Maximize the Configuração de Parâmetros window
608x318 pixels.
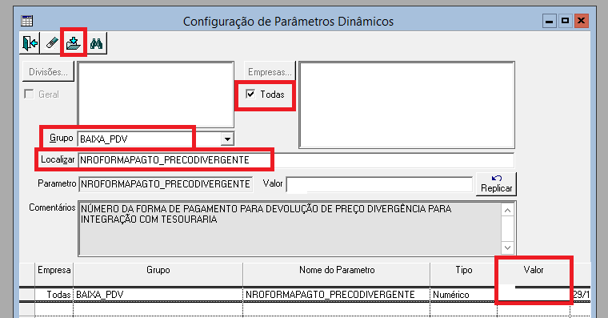pos(565,21)
